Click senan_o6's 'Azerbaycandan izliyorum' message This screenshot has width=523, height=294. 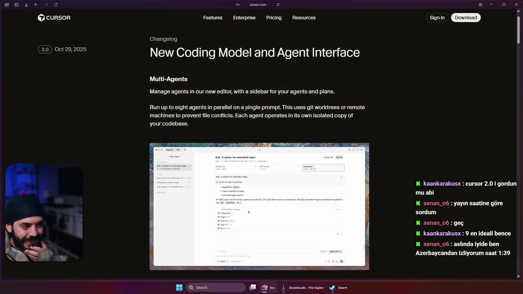click(x=463, y=249)
